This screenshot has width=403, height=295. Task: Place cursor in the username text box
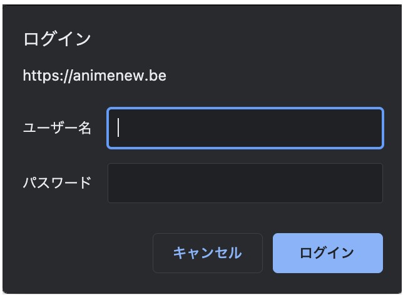[245, 128]
